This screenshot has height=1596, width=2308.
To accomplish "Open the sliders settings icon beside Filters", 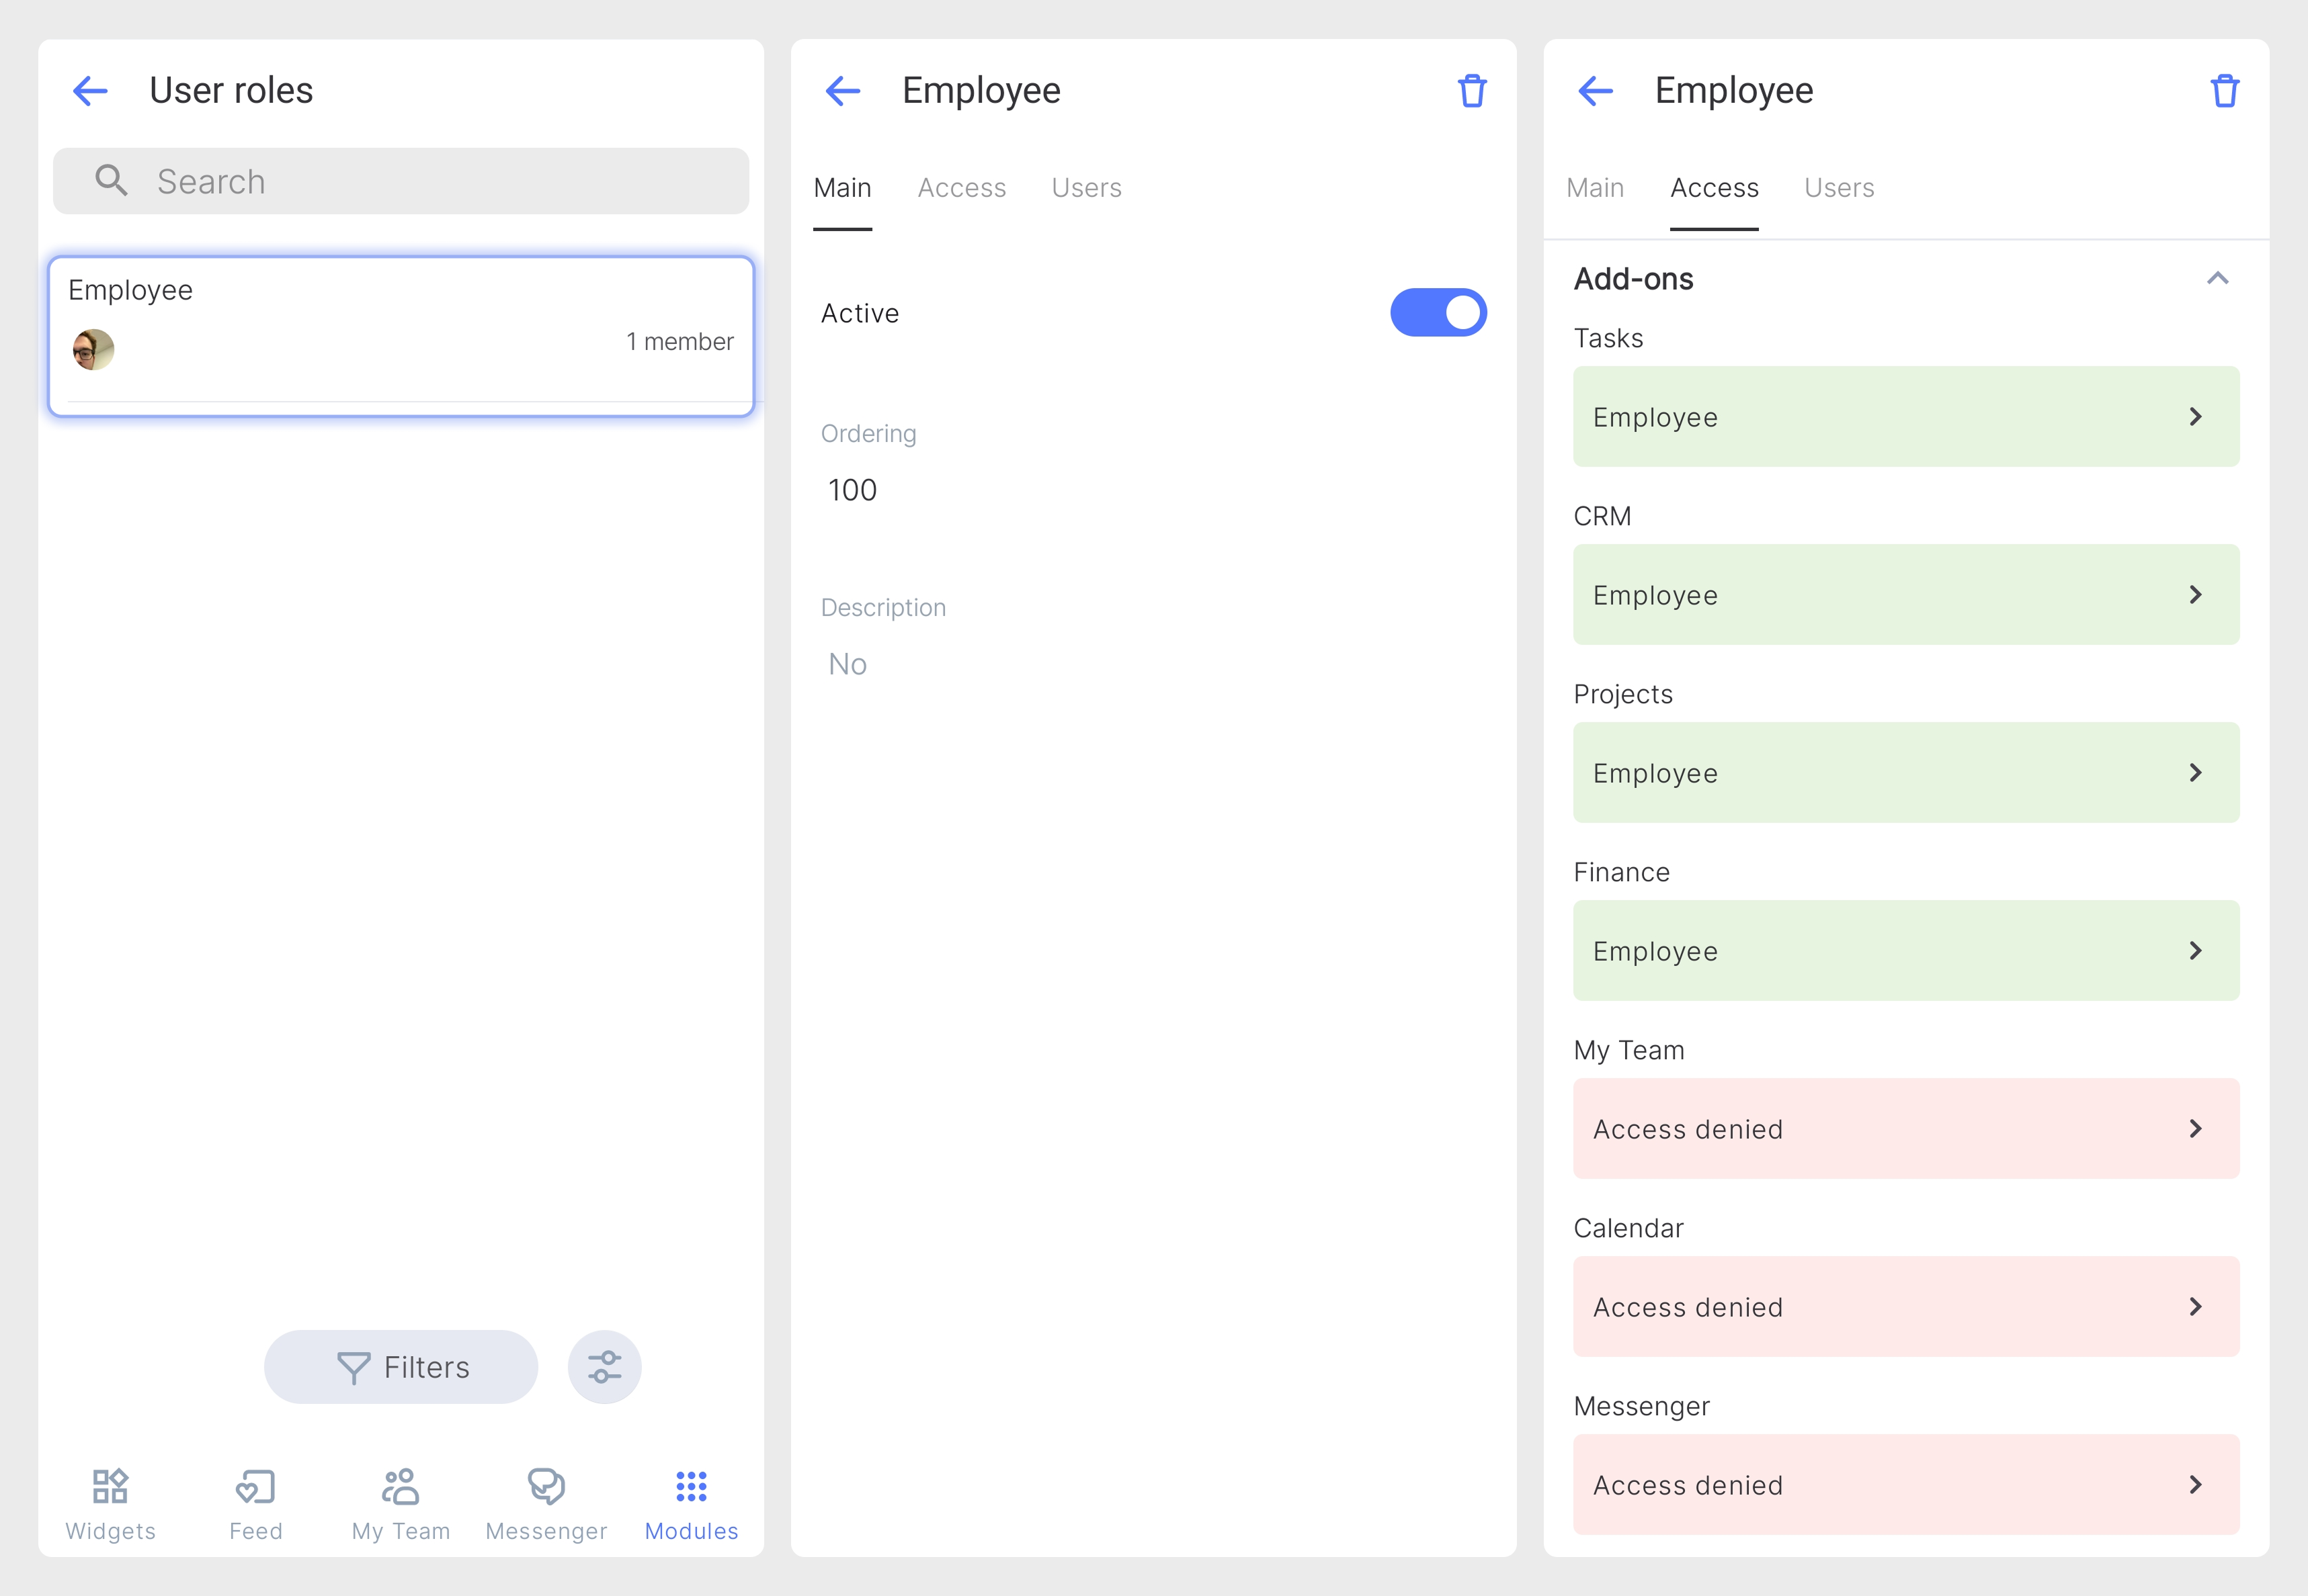I will (x=604, y=1367).
